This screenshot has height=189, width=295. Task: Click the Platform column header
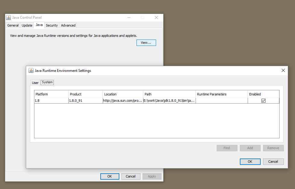point(51,94)
